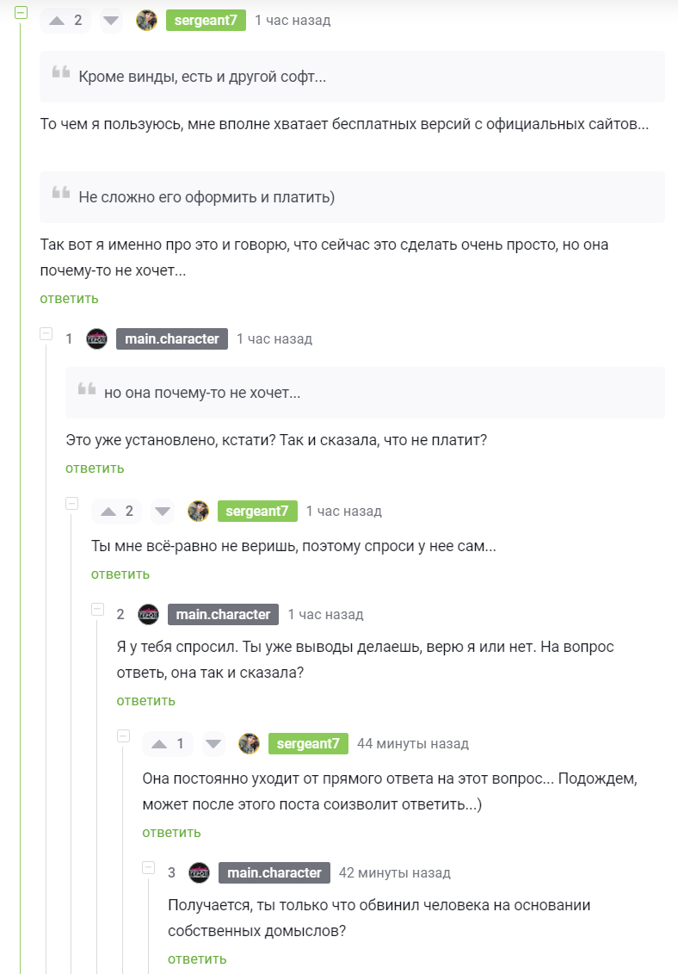The height and width of the screenshot is (974, 678).
Task: Collapse main.character's 'Я у тебя спросил' branch
Action: [97, 610]
